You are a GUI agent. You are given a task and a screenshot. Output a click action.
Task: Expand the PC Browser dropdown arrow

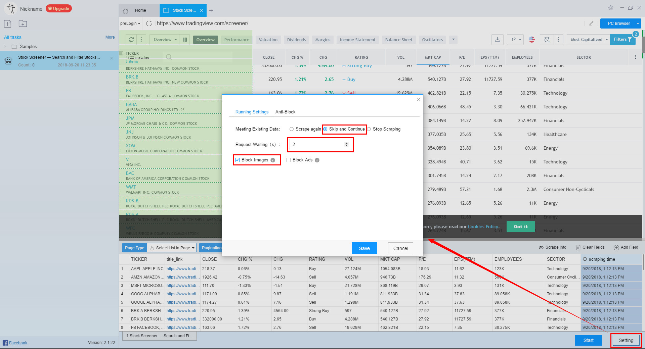(x=638, y=23)
